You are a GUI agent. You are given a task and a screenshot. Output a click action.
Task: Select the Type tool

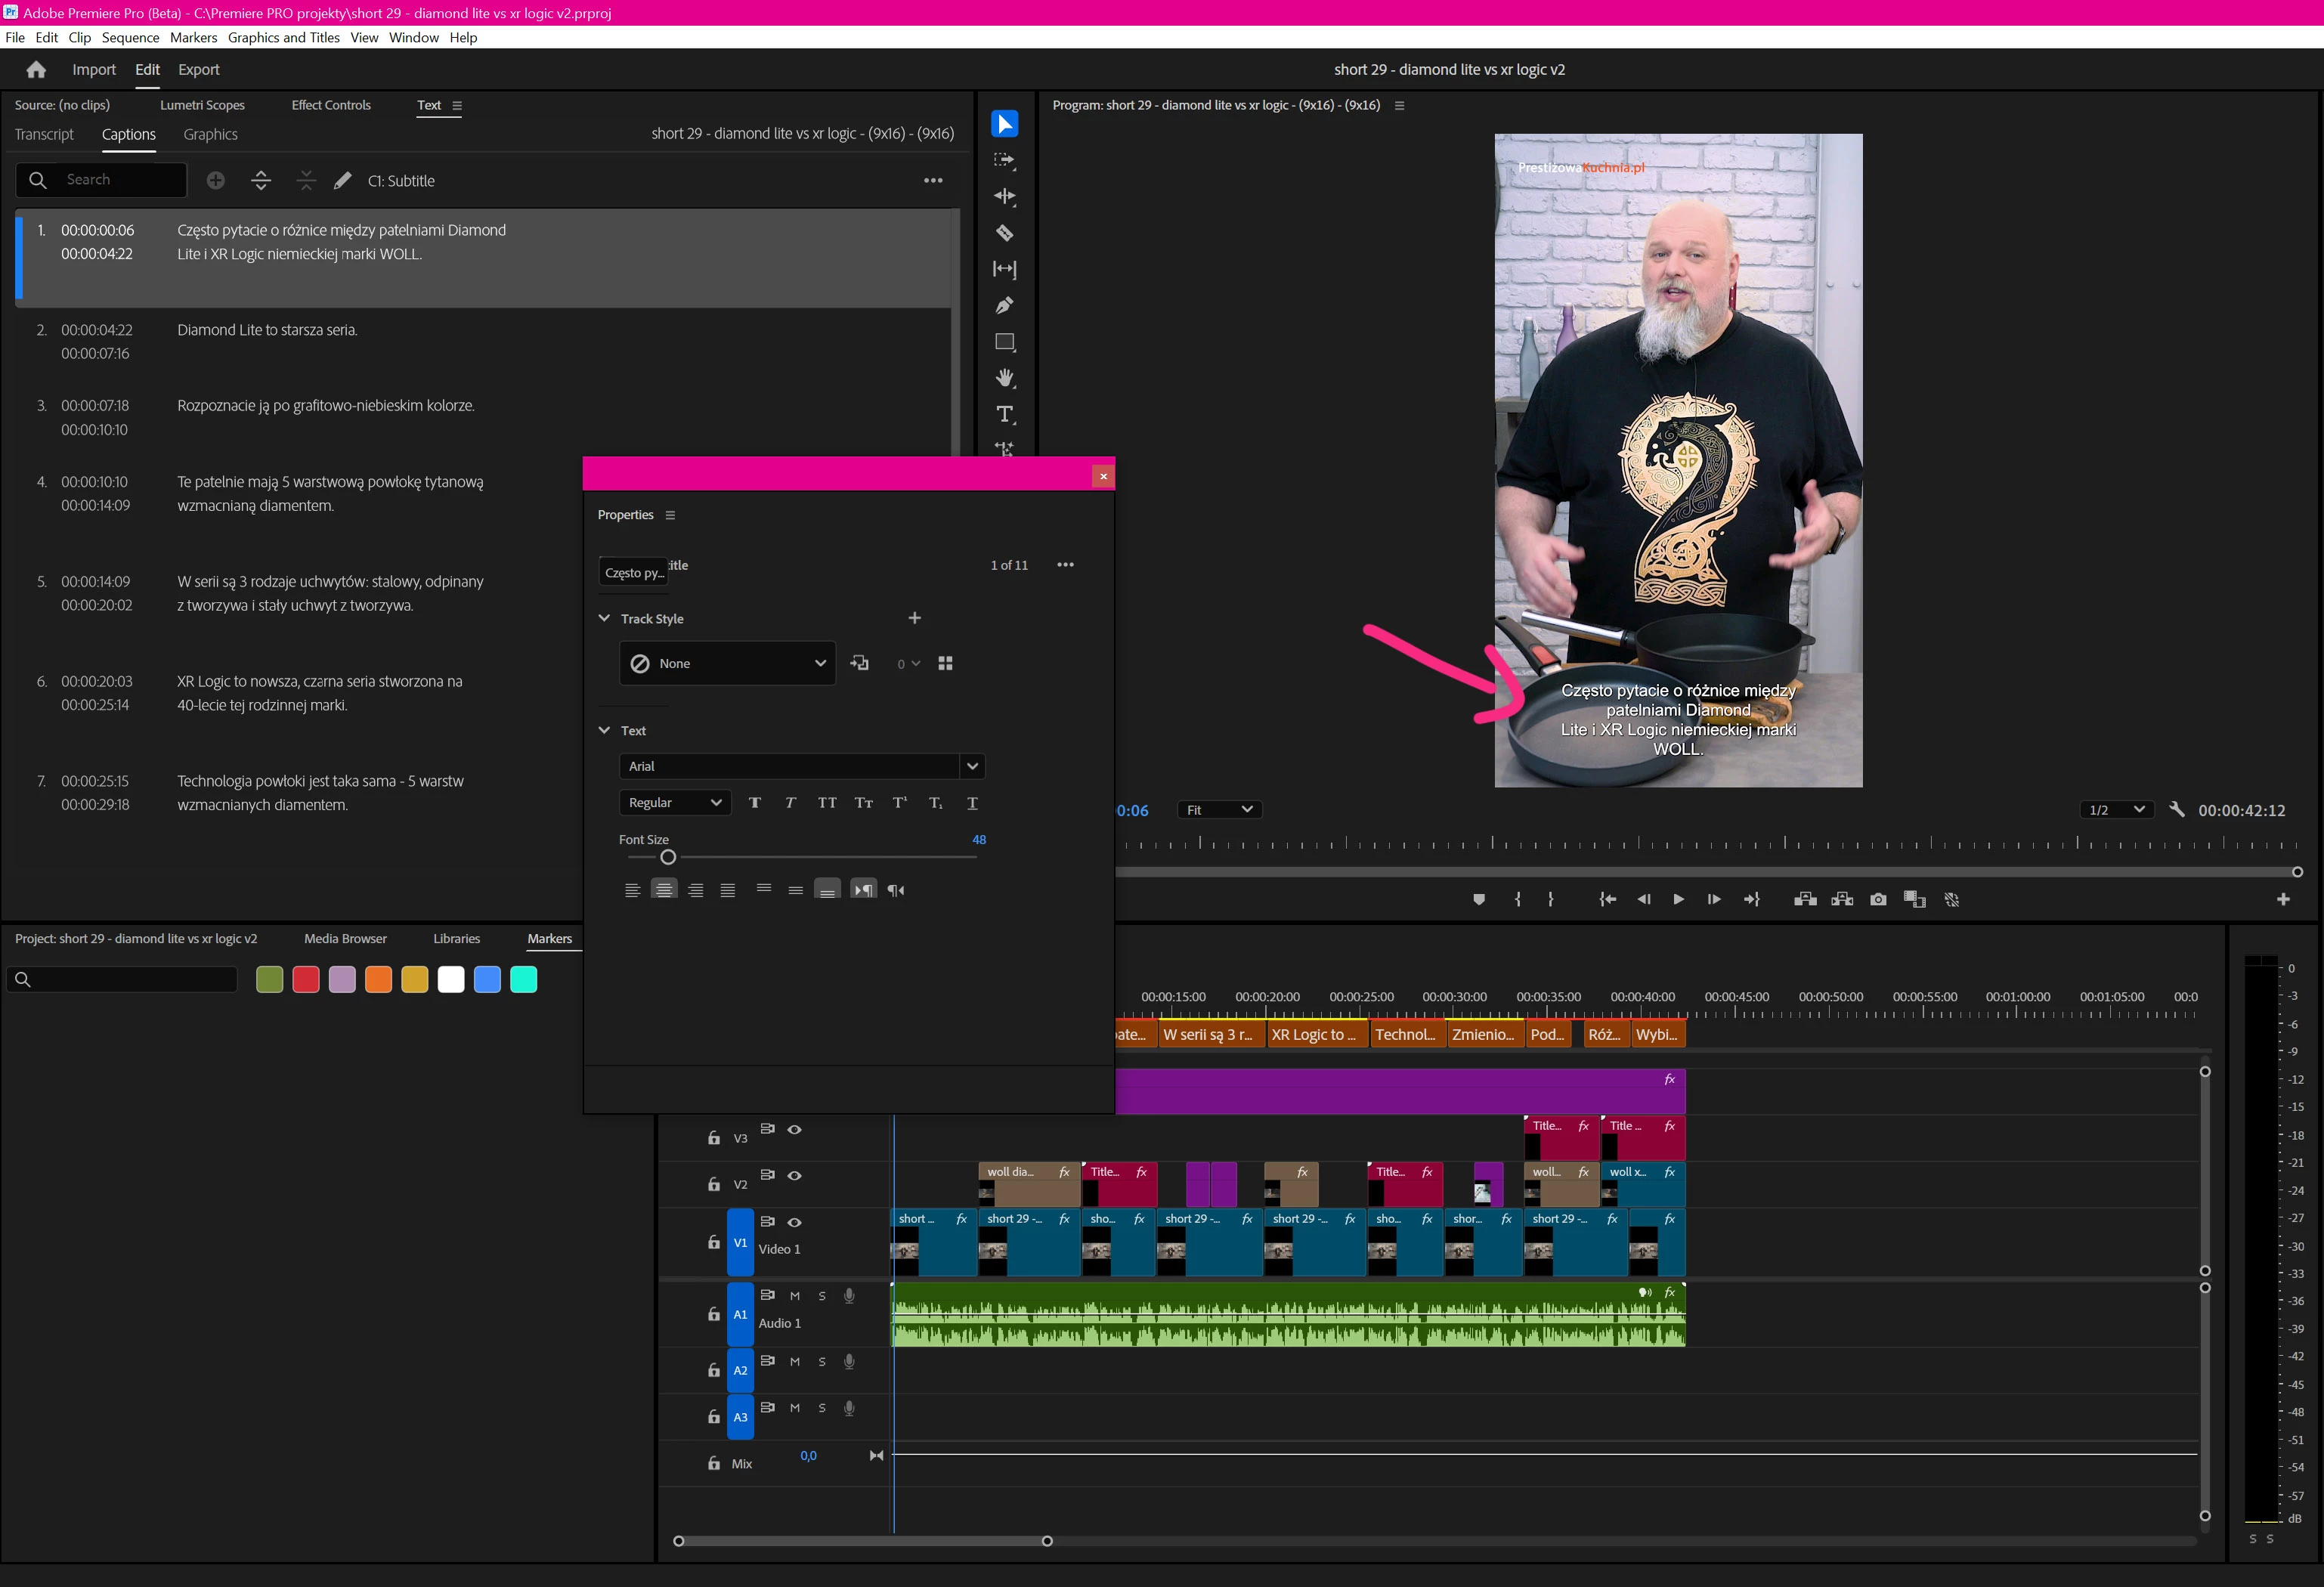(1004, 414)
